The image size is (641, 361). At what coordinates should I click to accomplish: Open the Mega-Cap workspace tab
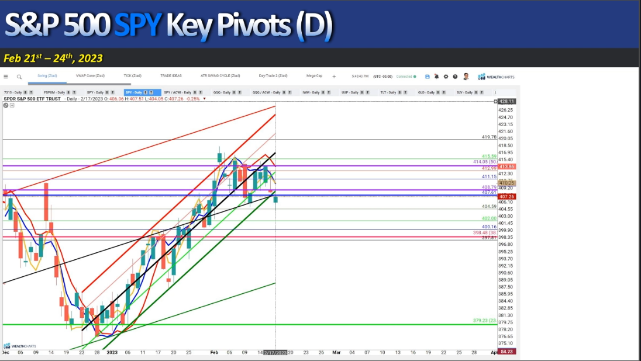(315, 76)
